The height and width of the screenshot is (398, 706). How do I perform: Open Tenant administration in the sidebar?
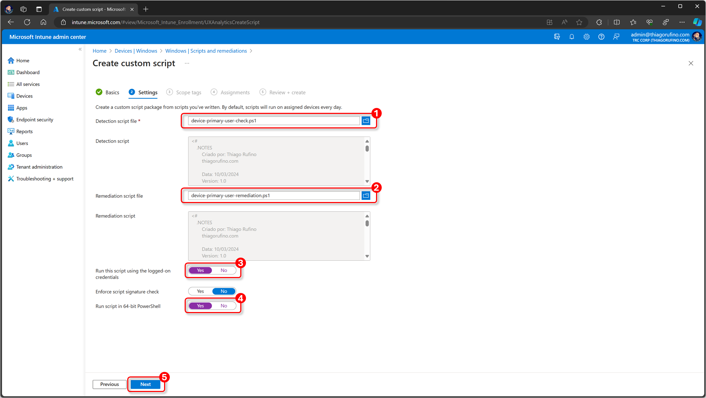click(35, 167)
